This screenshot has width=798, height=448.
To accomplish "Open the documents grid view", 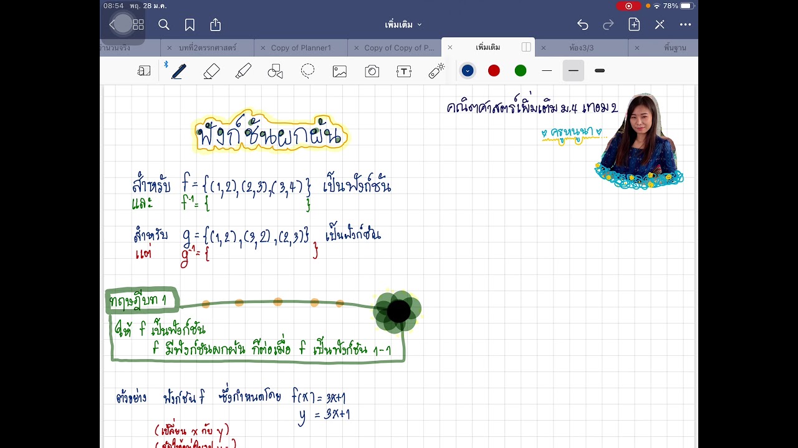I will 138,25.
